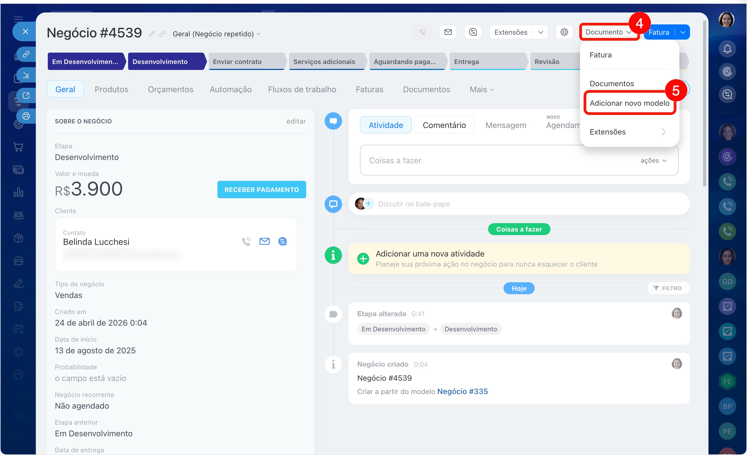Click green plus to add new activity

[x=363, y=259]
